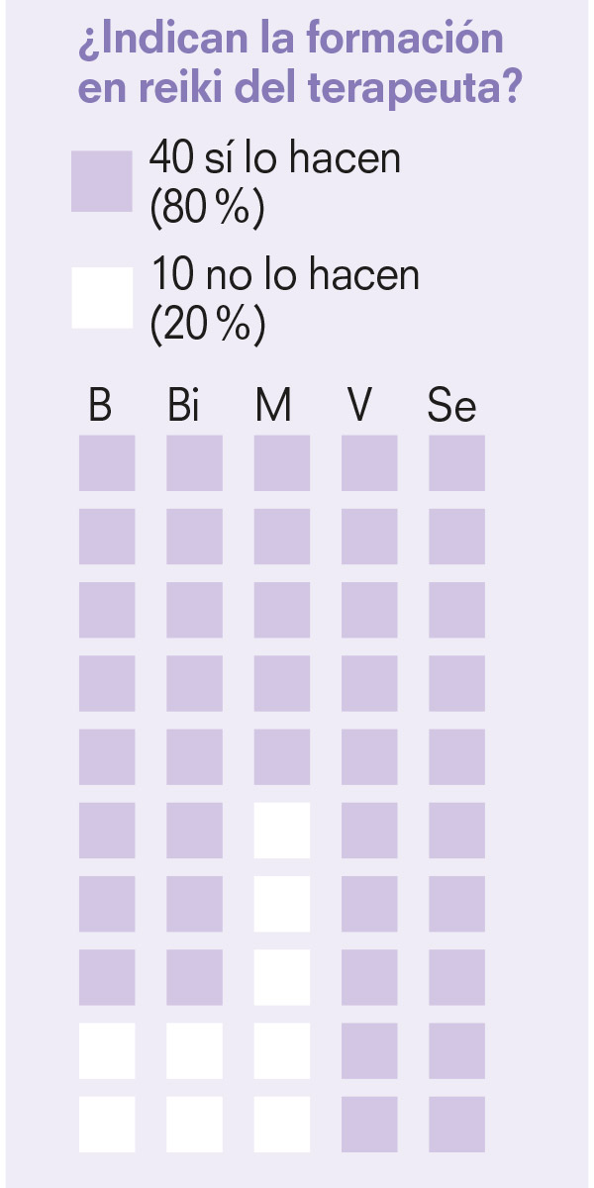Select the "V" column header
594x1188 pixels.
[x=359, y=406]
